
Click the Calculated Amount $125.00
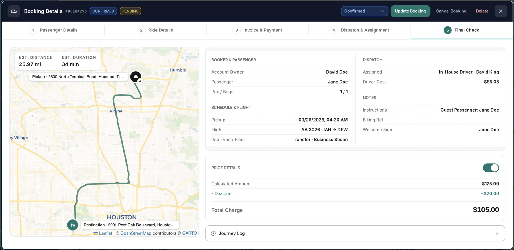click(491, 184)
